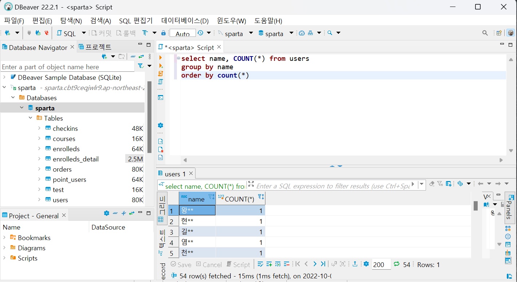Screen dimensions: 517x282
Task: Select the row 5 cell 천**
Action: tap(197, 253)
